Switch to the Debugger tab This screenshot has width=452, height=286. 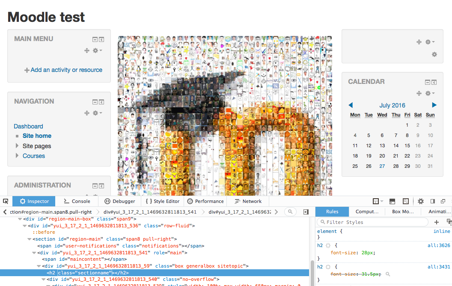(119, 201)
